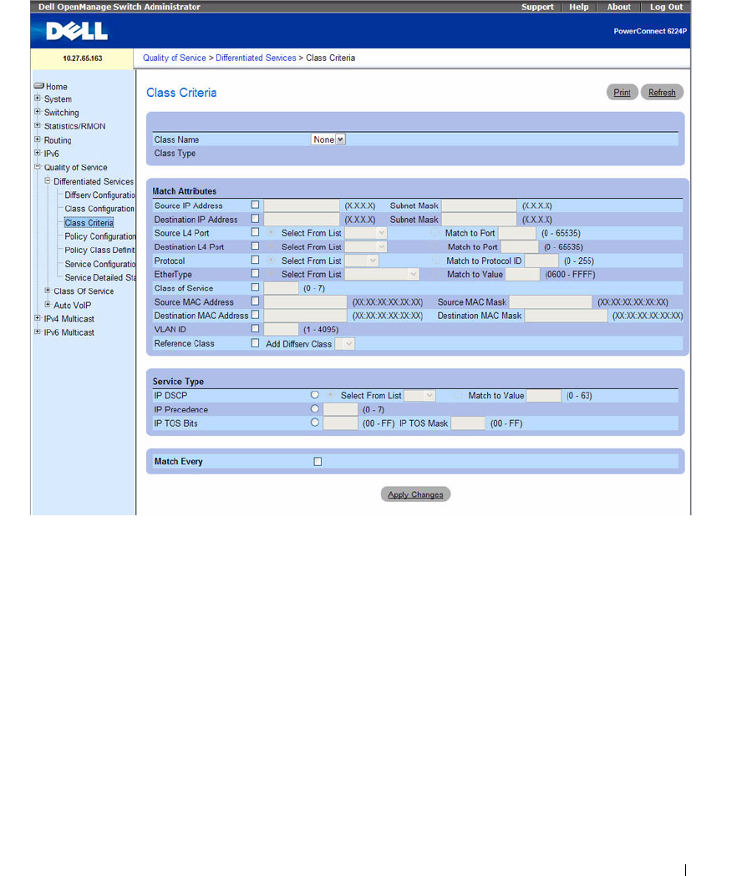
Task: Go to Differentiated Services breadcrumb
Action: pyautogui.click(x=256, y=58)
